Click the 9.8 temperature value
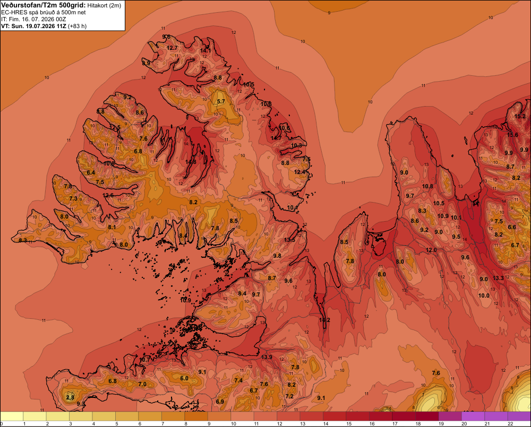The width and height of the screenshot is (531, 427). click(277, 256)
